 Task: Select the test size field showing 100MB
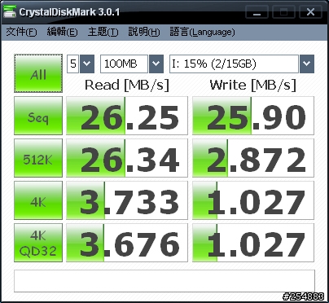(125, 64)
